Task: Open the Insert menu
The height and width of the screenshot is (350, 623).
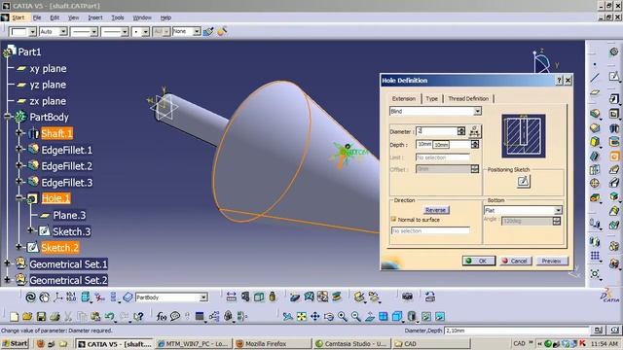Action: (x=95, y=17)
